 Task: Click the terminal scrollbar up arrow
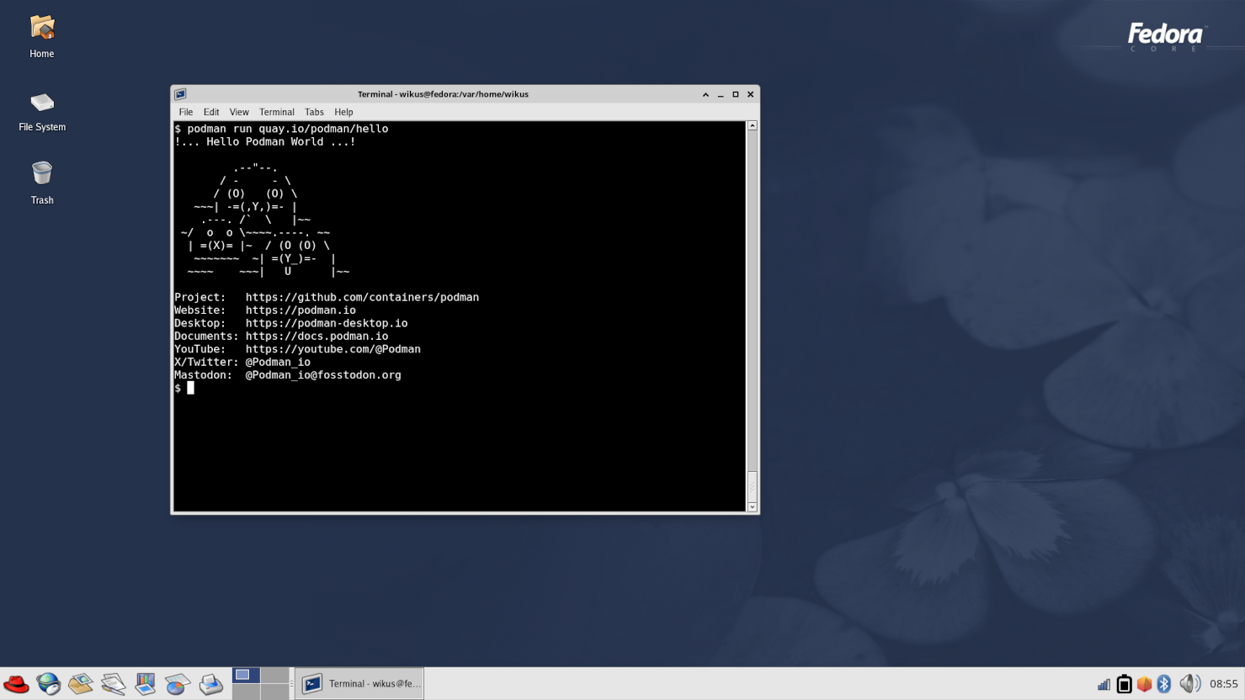[753, 125]
